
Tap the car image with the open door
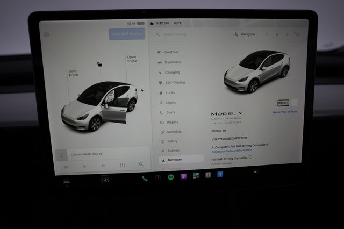[x=99, y=106]
